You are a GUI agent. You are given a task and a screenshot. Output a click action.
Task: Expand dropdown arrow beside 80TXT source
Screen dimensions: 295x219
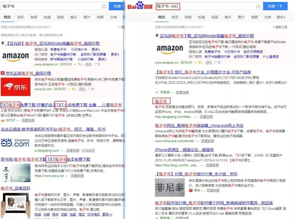tap(17, 120)
